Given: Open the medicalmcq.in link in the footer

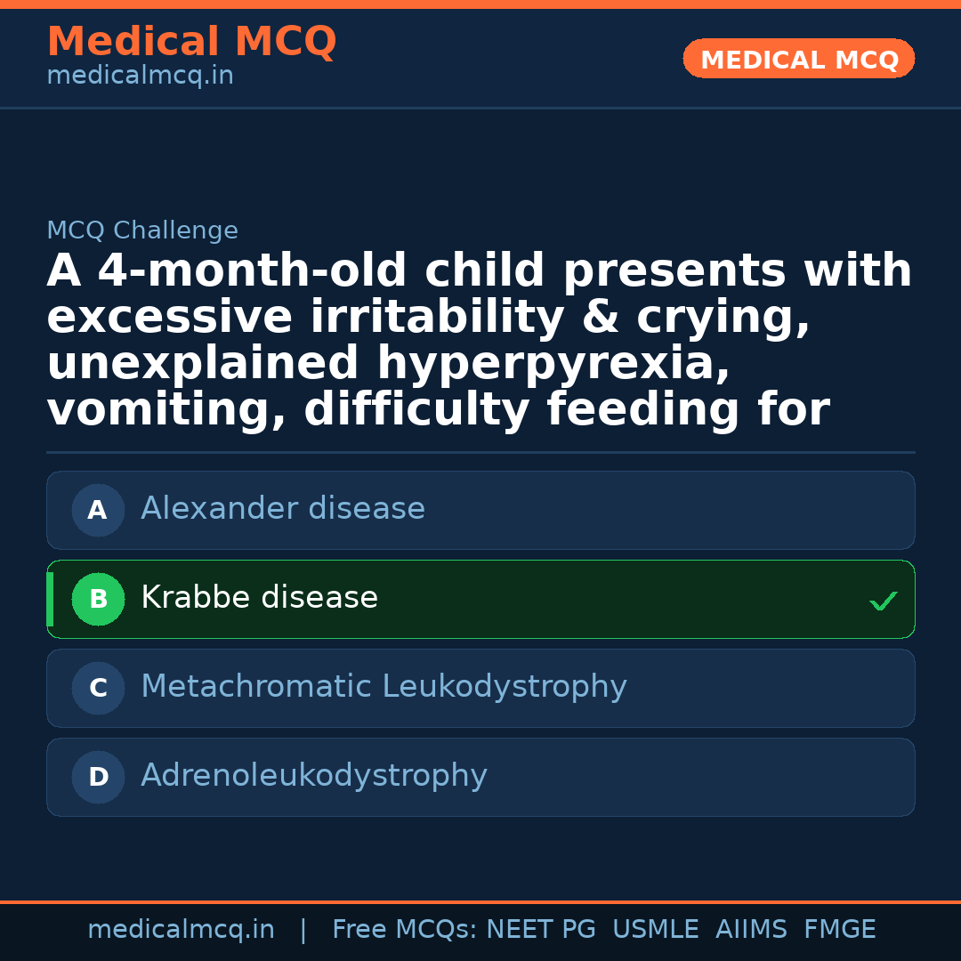Looking at the screenshot, I should [181, 930].
